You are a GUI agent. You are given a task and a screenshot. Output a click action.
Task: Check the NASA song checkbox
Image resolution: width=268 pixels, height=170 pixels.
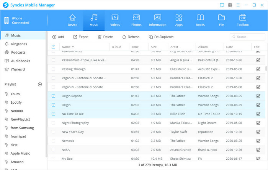coord(53,150)
